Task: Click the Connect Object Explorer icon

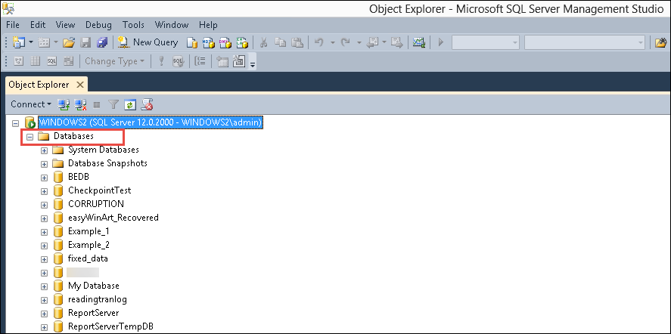Action: pyautogui.click(x=64, y=104)
